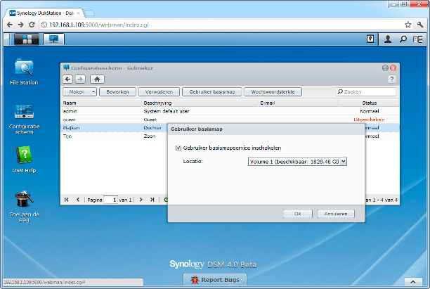Open the DSM notifications panel icon
The height and width of the screenshot is (289, 430).
[x=370, y=39]
